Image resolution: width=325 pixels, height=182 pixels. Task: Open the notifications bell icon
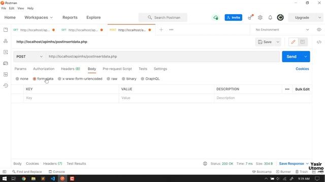270,18
